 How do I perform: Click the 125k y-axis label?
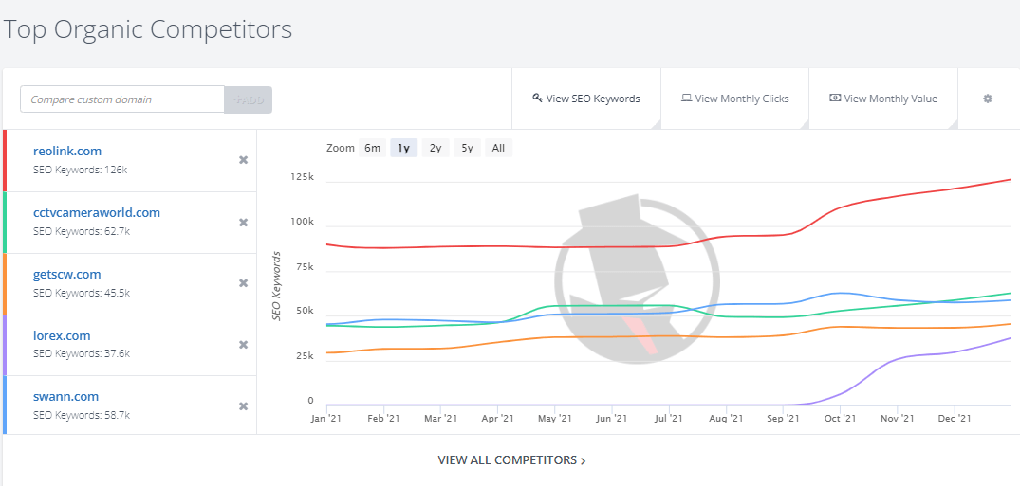click(x=303, y=177)
